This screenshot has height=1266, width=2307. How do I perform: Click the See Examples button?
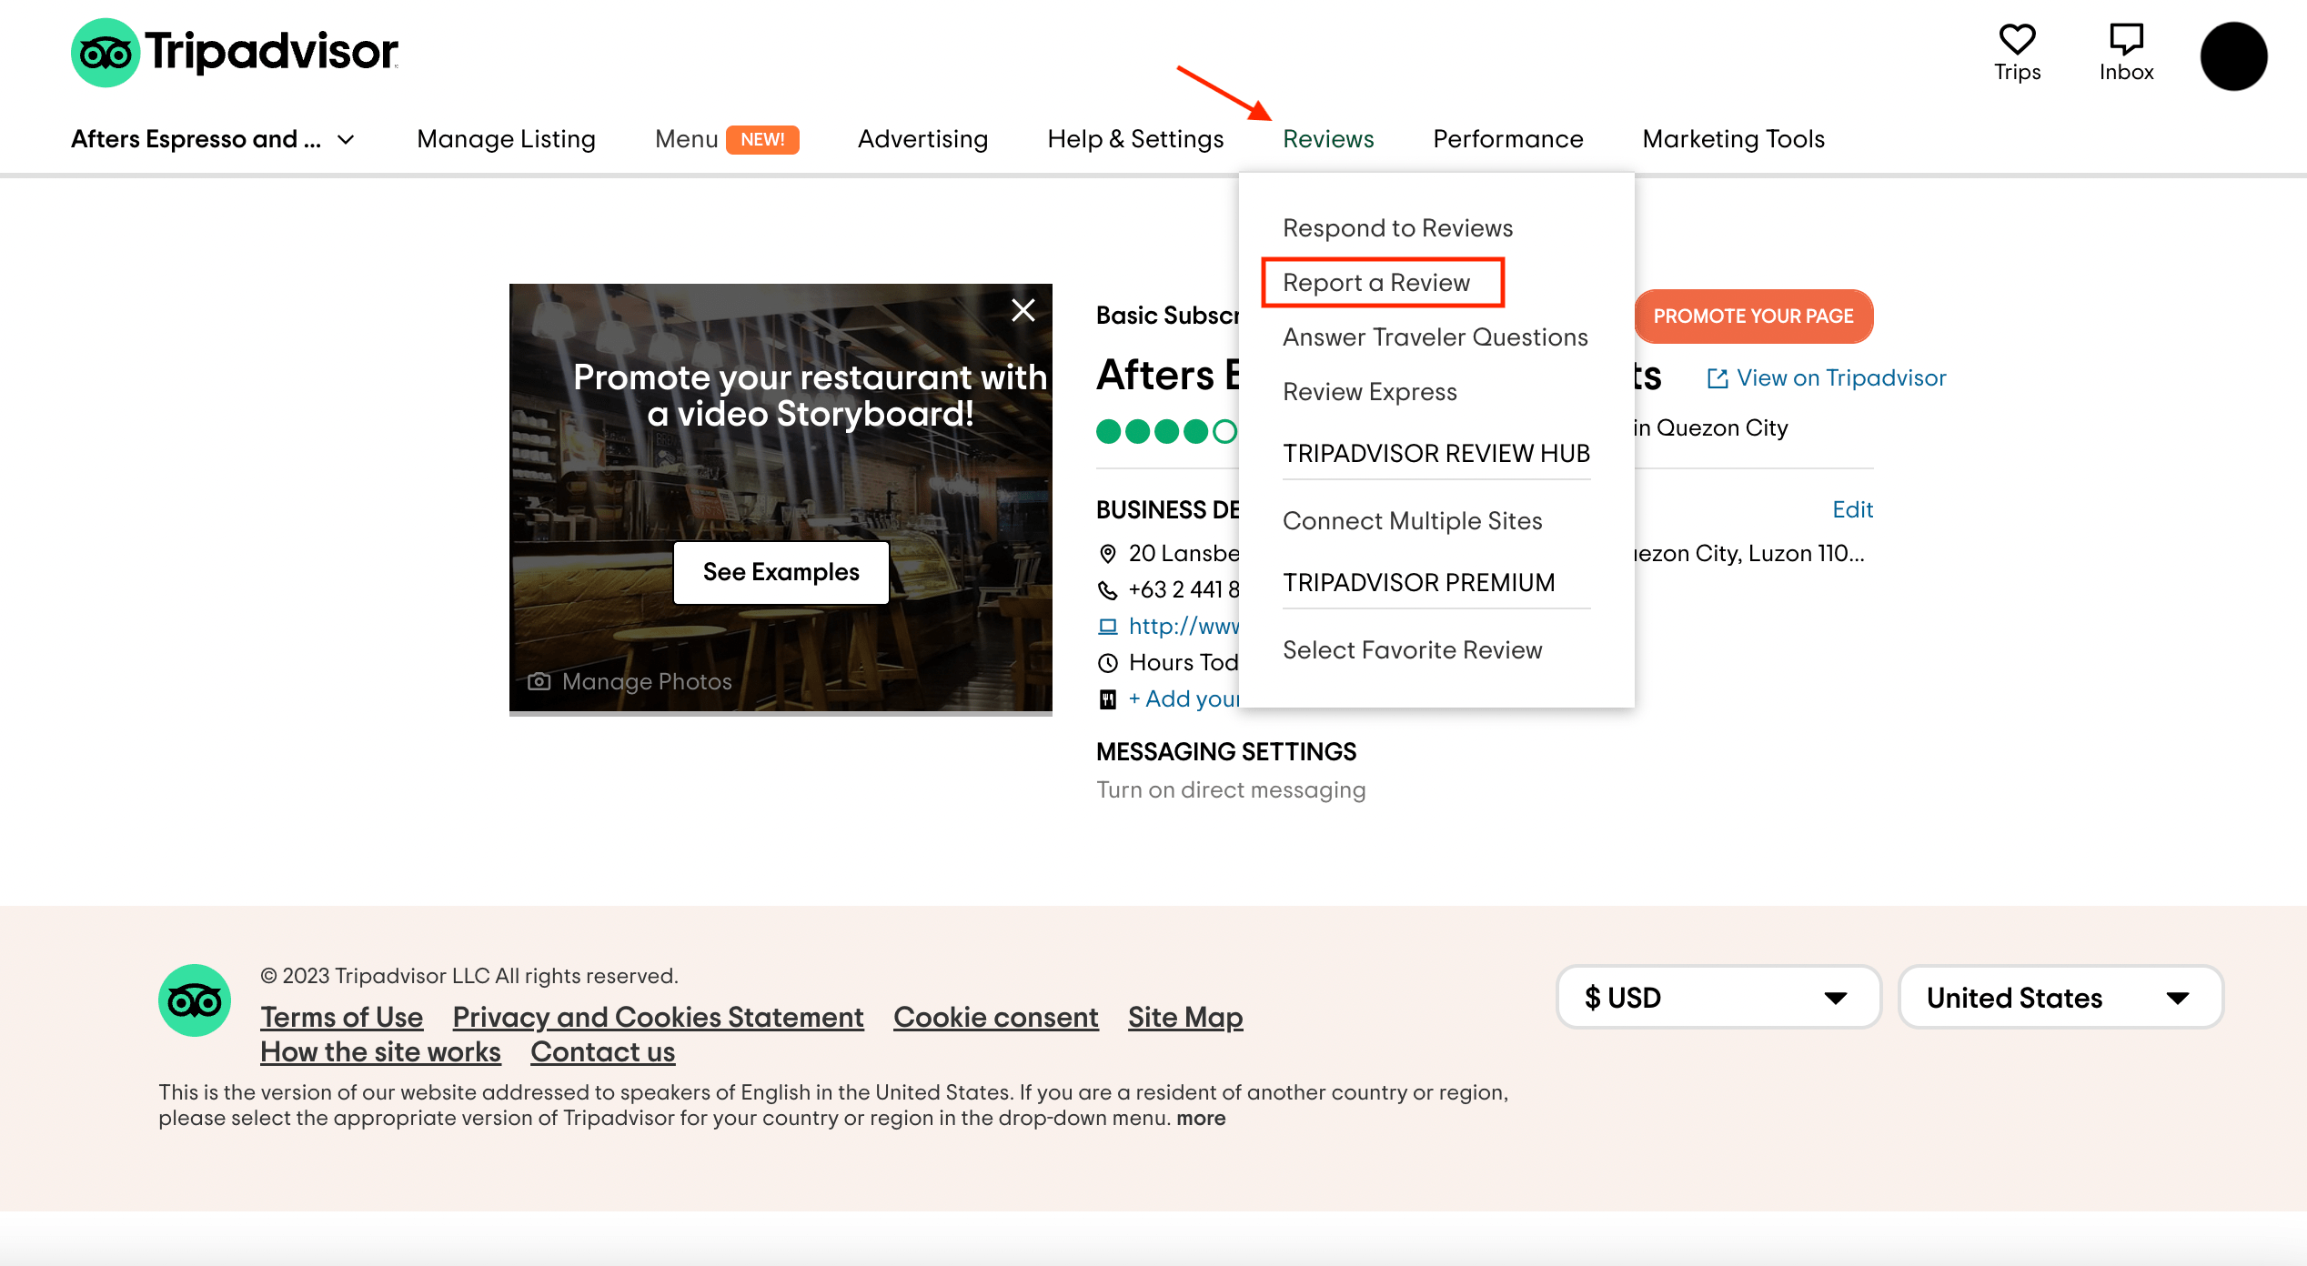781,572
